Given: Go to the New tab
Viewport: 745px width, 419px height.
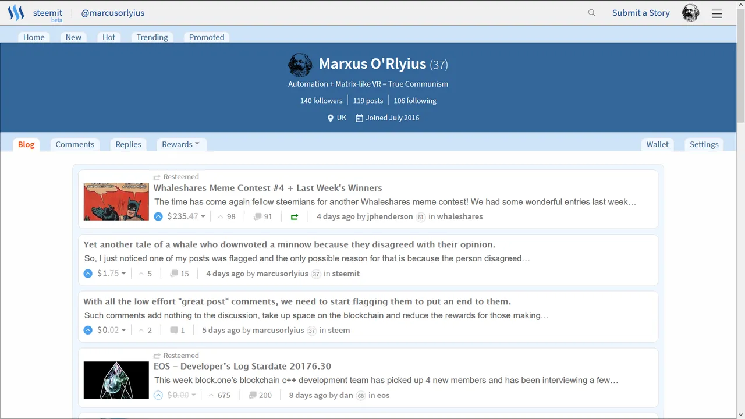Looking at the screenshot, I should 73,37.
